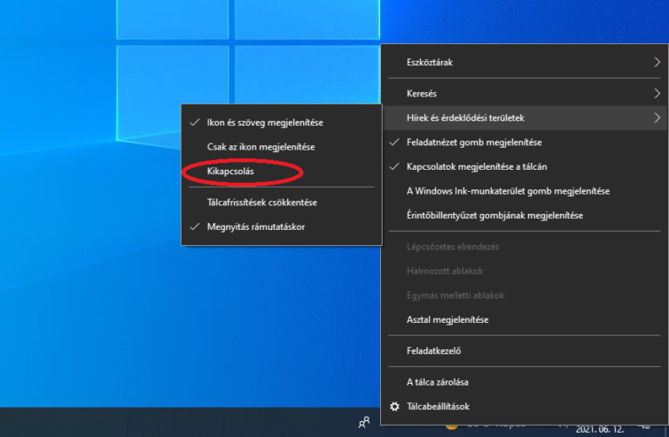Open Feladatkezelő from context menu
Image resolution: width=669 pixels, height=437 pixels.
coord(433,351)
